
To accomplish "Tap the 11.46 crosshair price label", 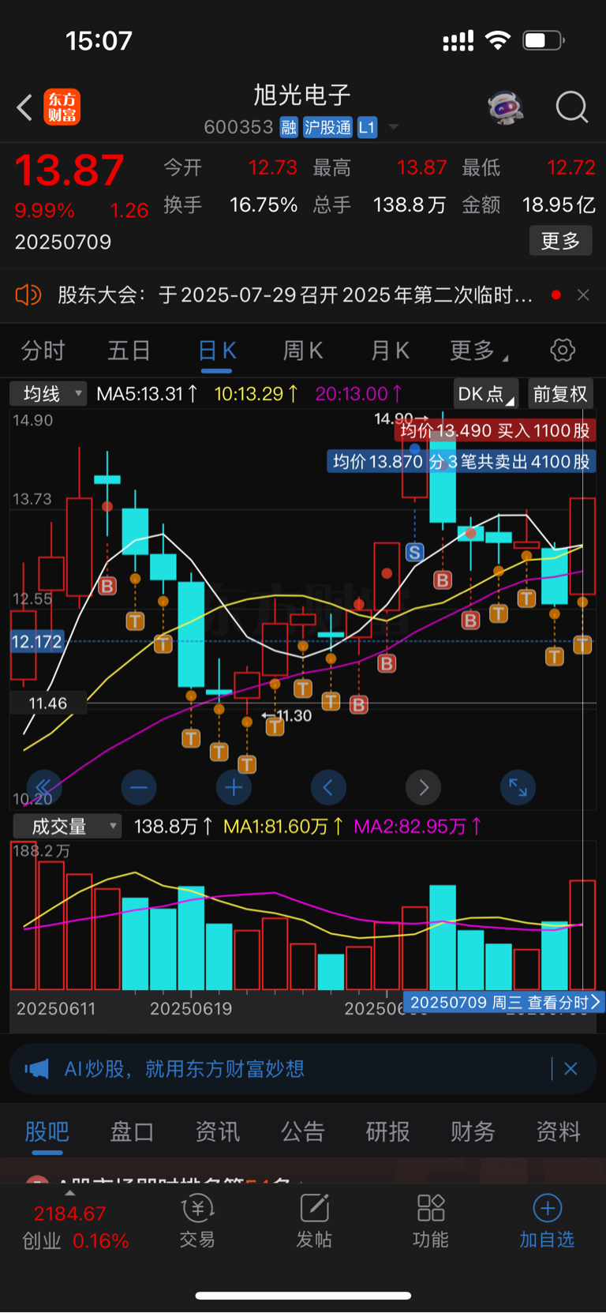I will [47, 703].
